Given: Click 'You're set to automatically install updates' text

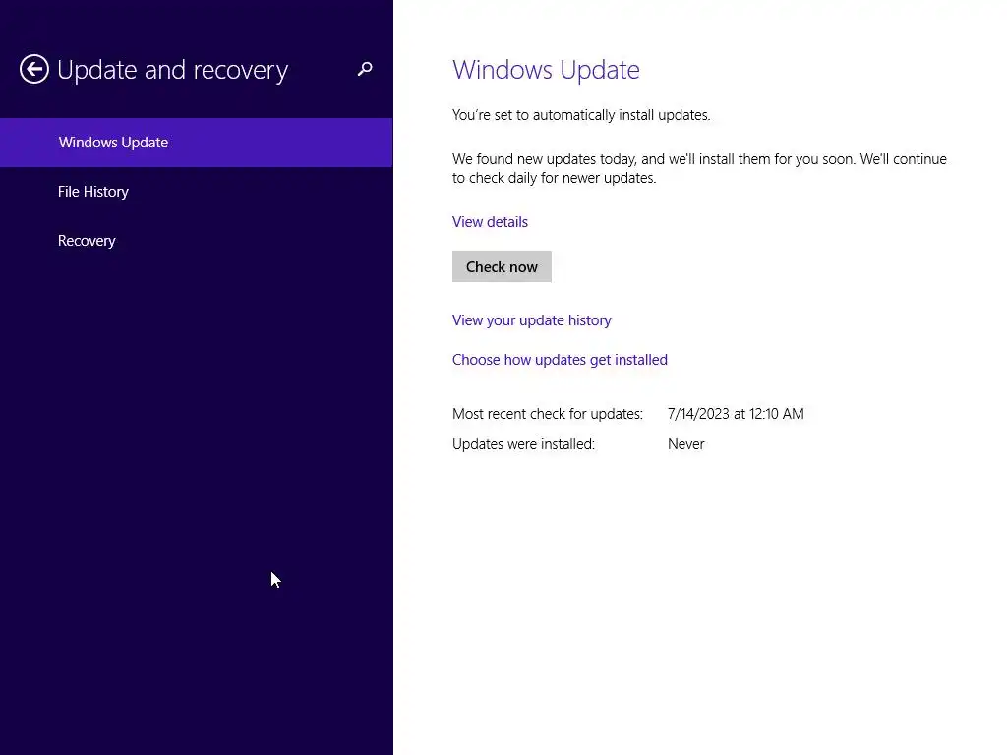Looking at the screenshot, I should pyautogui.click(x=581, y=115).
